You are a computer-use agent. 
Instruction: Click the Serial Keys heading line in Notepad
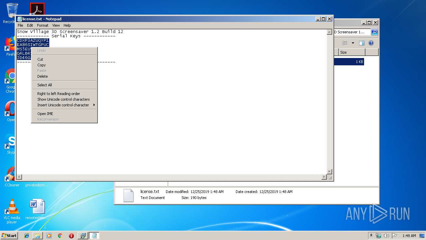pyautogui.click(x=66, y=36)
